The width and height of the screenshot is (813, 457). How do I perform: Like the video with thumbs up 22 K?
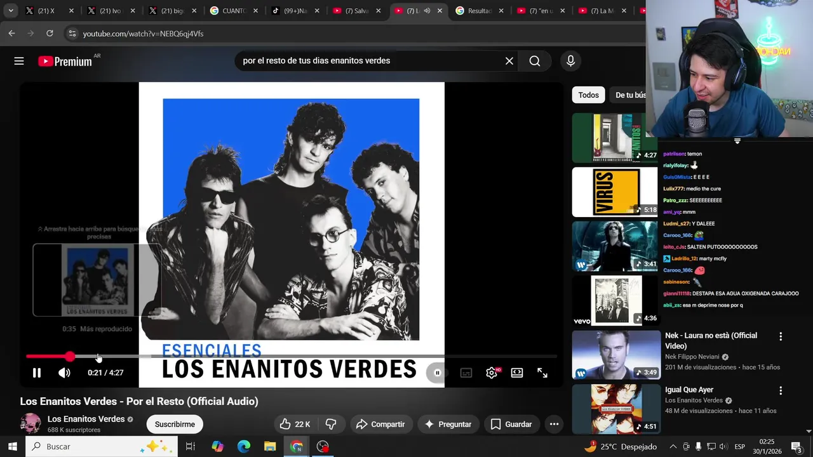point(295,424)
